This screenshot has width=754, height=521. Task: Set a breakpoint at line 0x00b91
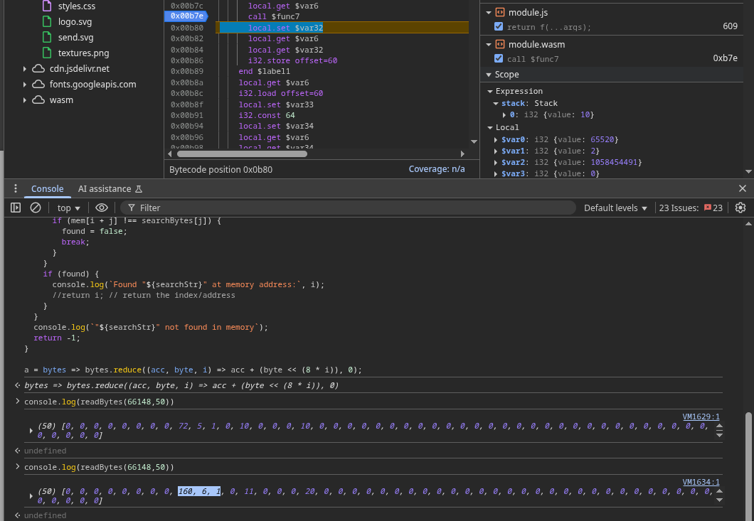point(186,115)
